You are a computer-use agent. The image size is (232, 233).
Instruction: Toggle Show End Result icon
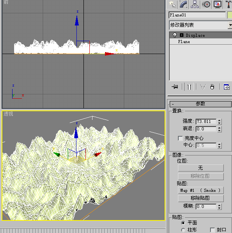[x=189, y=87]
